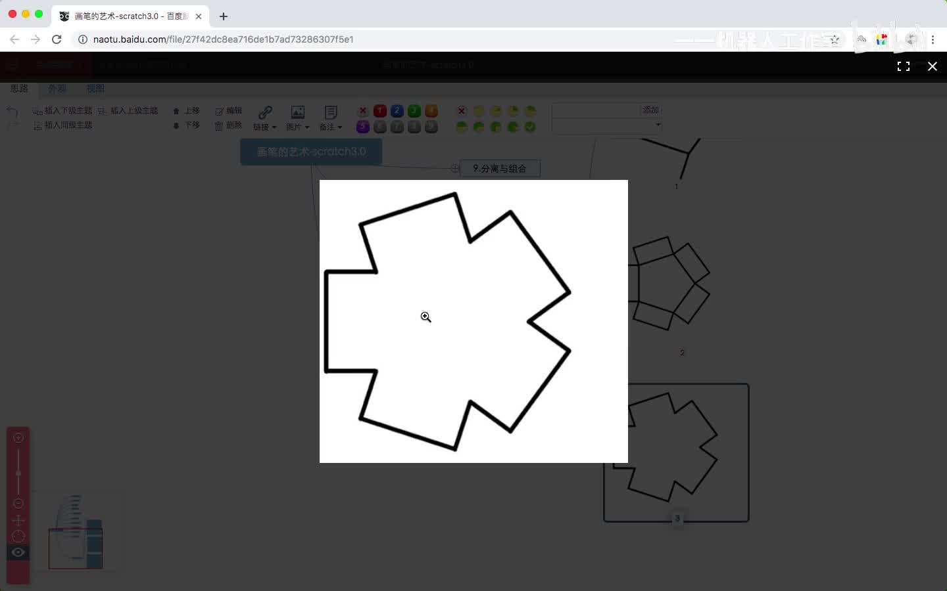Remove progress with the second X icon
Viewport: 947px width, 591px height.
(462, 111)
